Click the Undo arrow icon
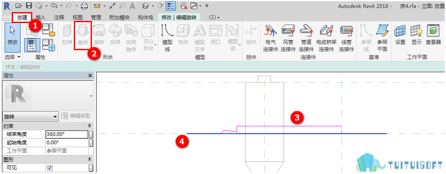 point(53,6)
